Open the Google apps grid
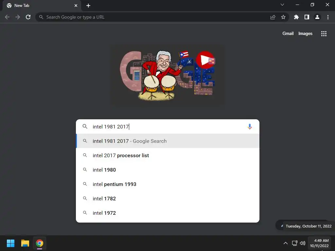Image resolution: width=335 pixels, height=251 pixels. (x=324, y=34)
